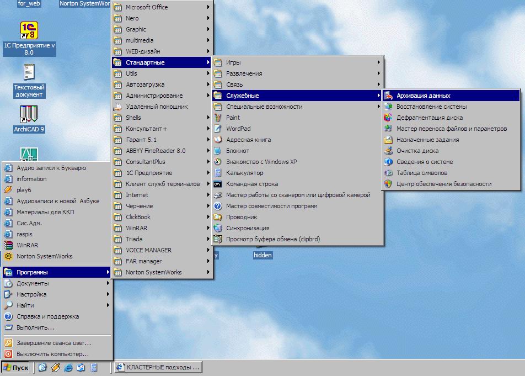Expand the Связь submenu arrow
The width and height of the screenshot is (525, 376).
click(x=379, y=84)
